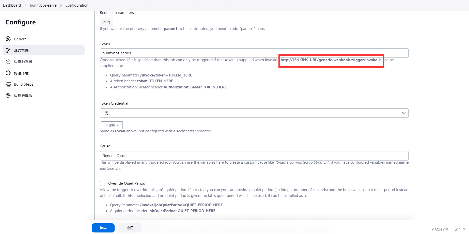Expand the 添加 credential dropdown button
Screen dimensions: 469x234
tap(112, 125)
